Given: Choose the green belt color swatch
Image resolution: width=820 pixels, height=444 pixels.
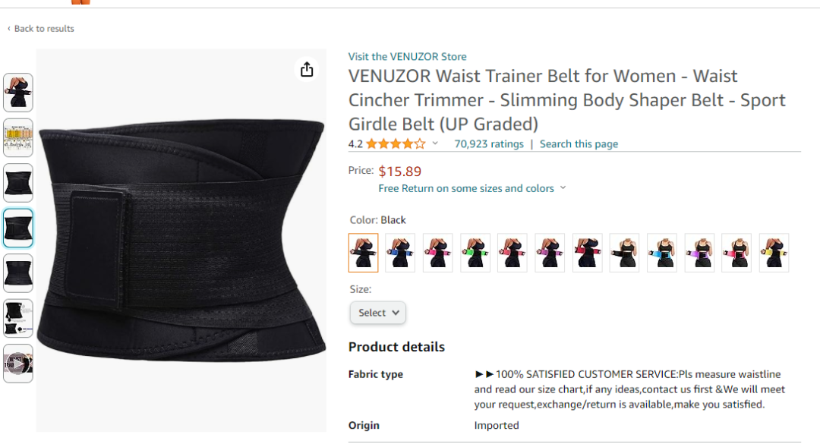Looking at the screenshot, I should point(475,253).
